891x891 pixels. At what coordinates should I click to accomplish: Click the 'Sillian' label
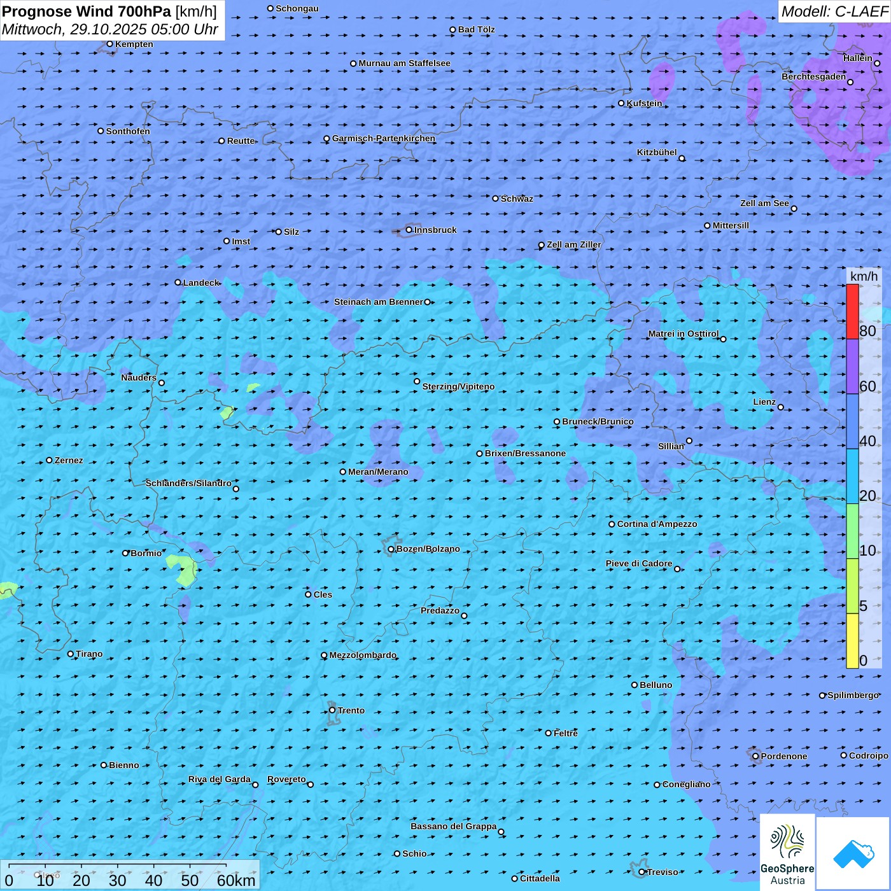pyautogui.click(x=671, y=446)
